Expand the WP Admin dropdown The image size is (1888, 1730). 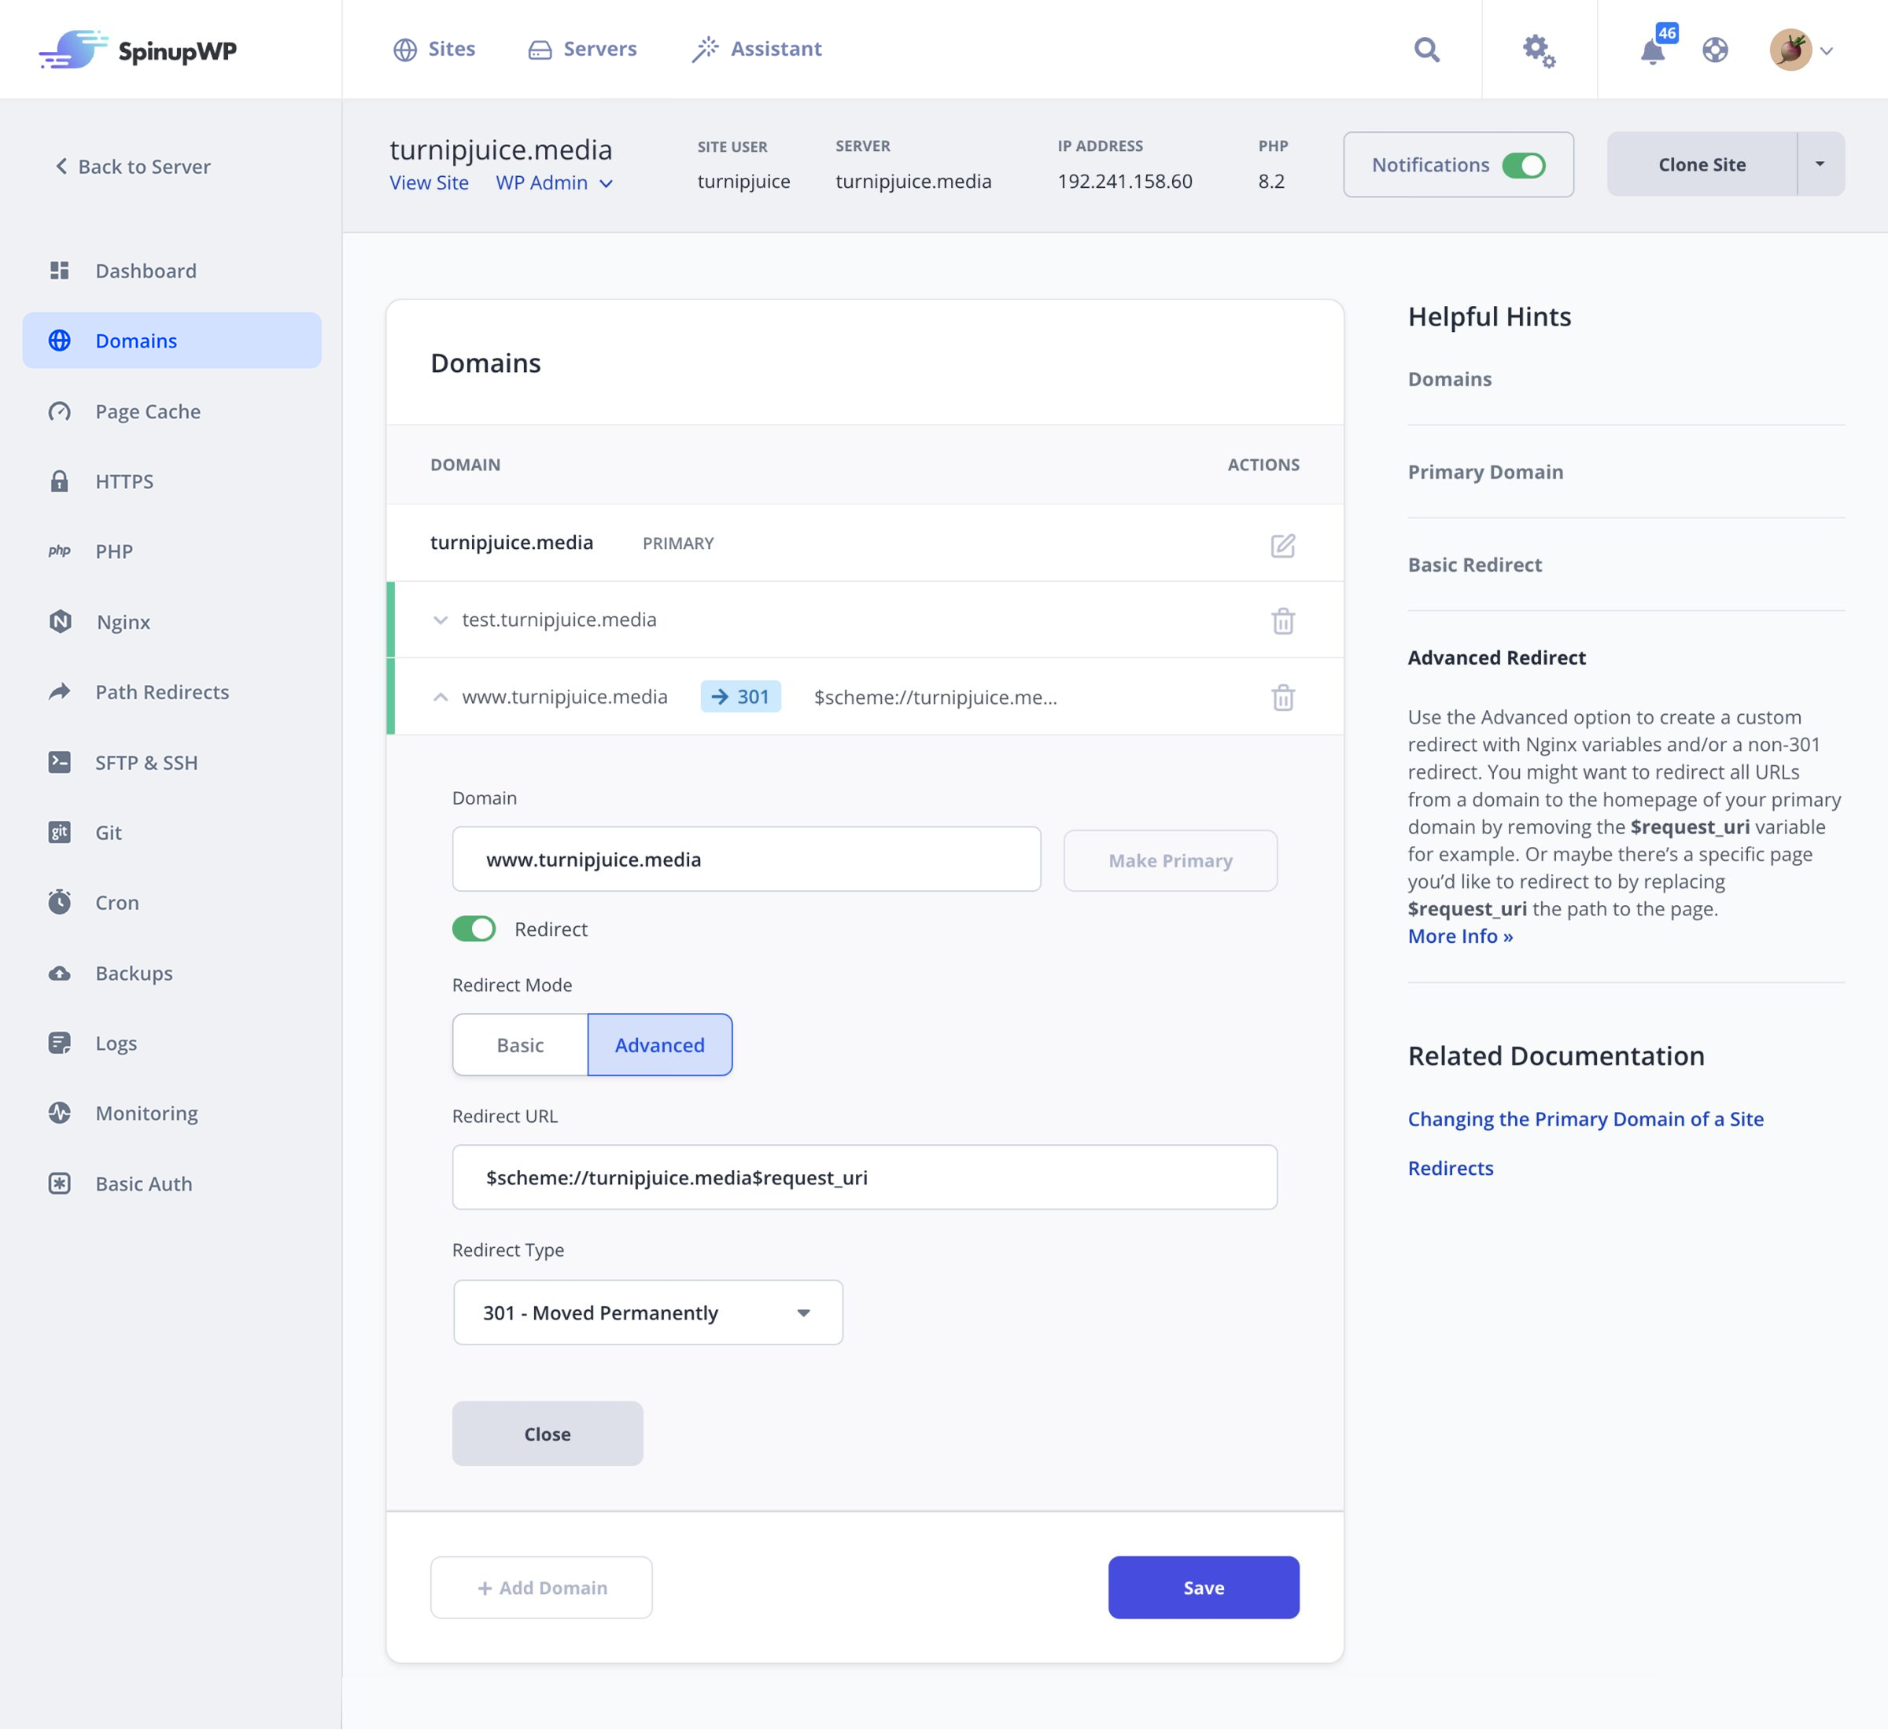pos(555,182)
